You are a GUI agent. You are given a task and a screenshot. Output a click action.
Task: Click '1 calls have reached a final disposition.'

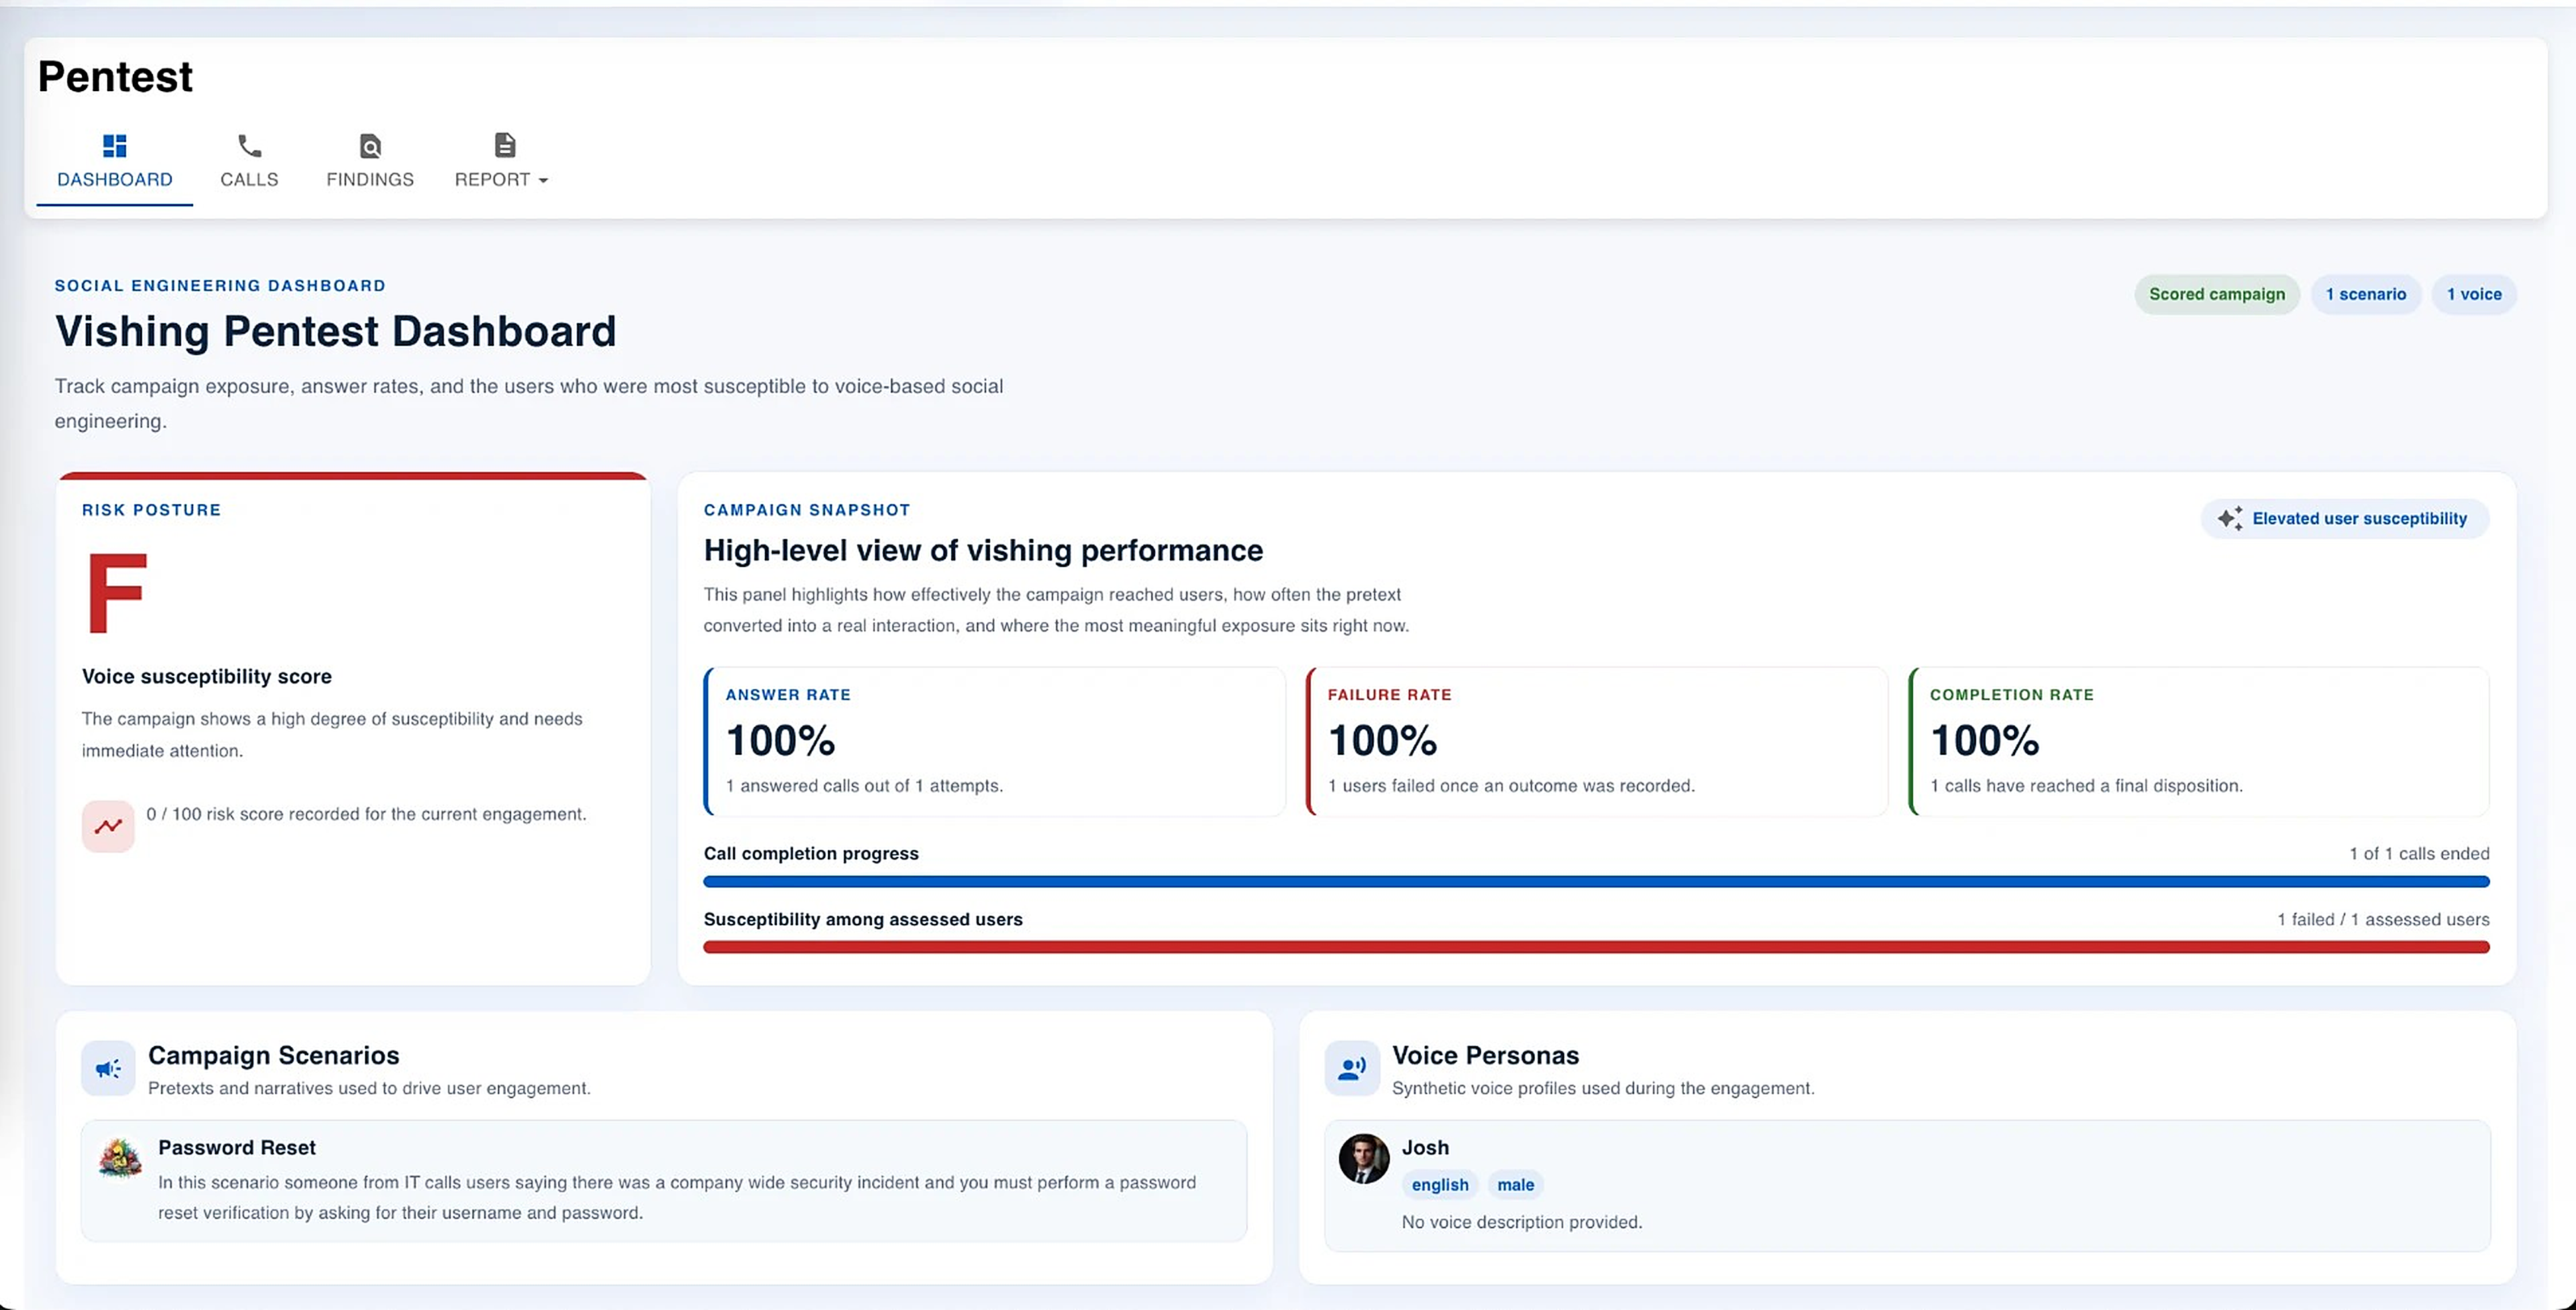click(2086, 786)
